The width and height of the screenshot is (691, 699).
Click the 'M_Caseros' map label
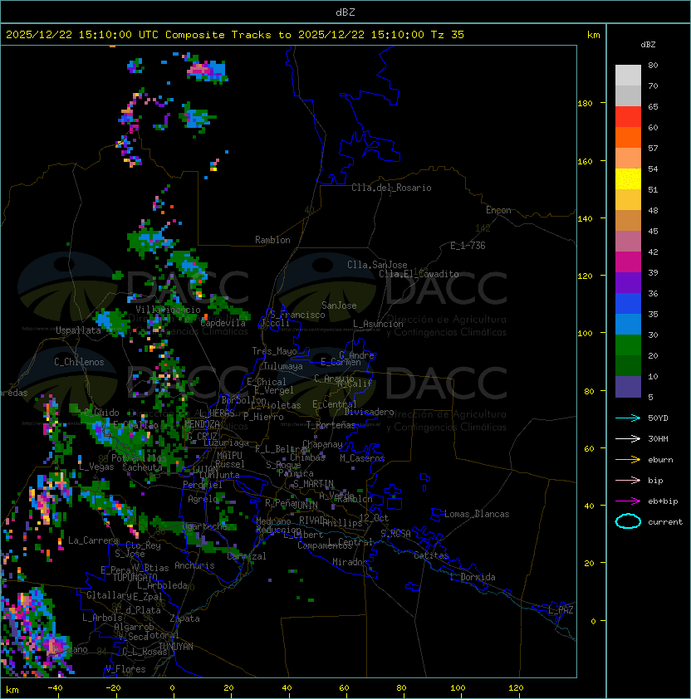[x=362, y=457]
